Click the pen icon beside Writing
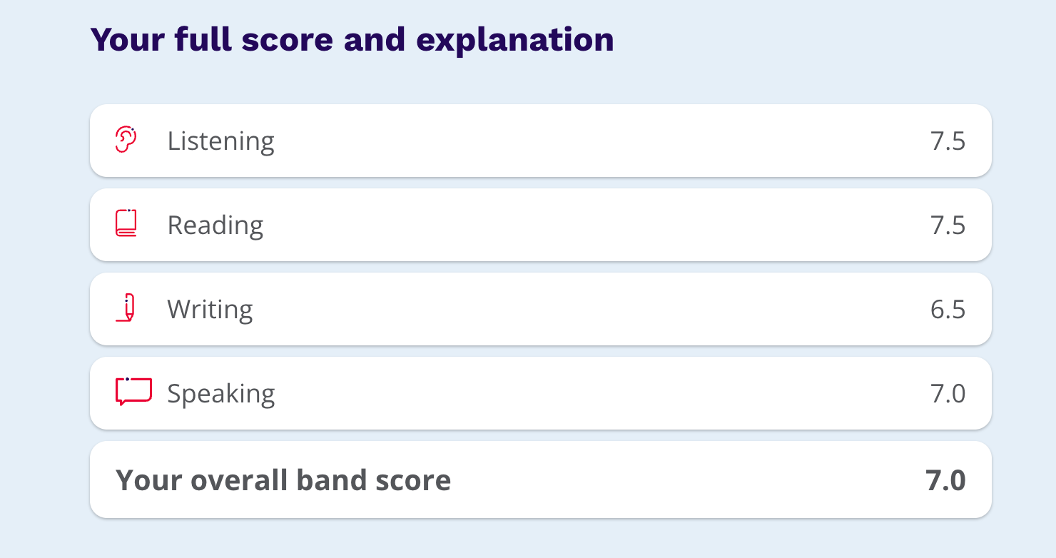Screen dimensions: 1056x558 click(x=126, y=308)
